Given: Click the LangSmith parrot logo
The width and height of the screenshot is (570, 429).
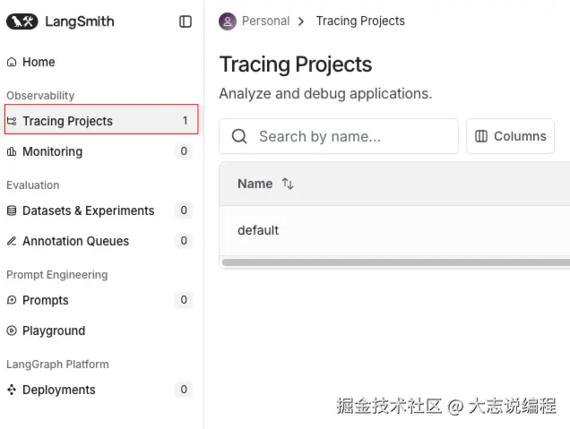Looking at the screenshot, I should click(22, 21).
